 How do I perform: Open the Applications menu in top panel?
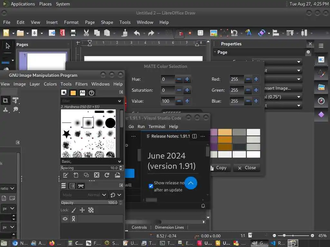[23, 4]
